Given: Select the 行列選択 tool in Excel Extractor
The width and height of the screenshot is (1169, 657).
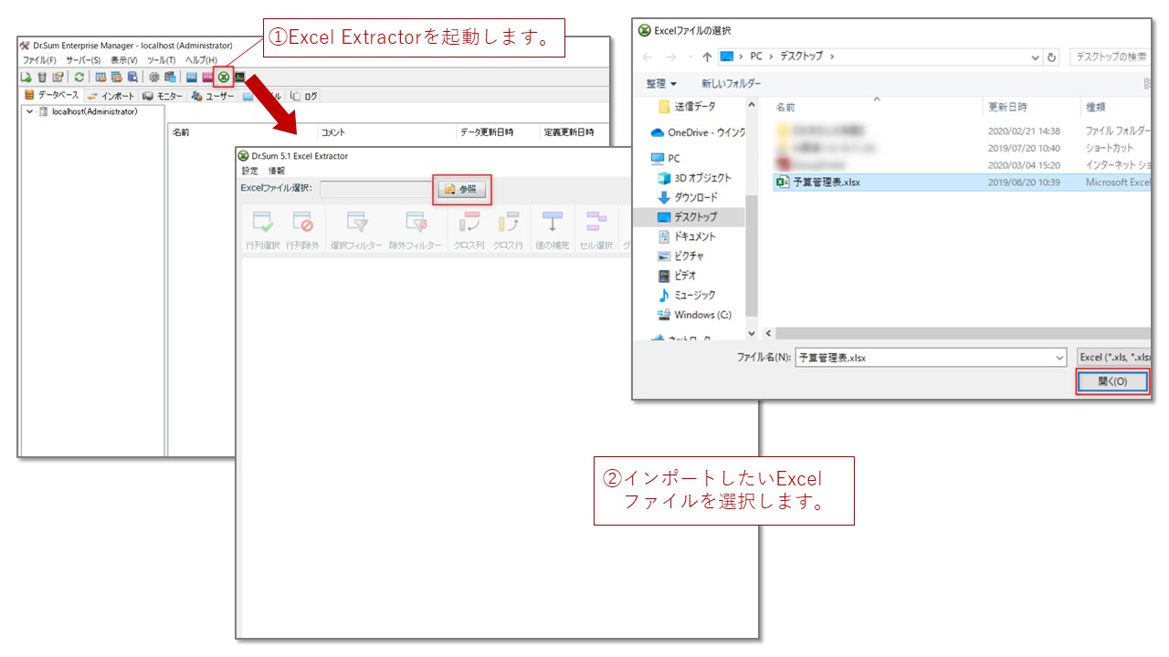Looking at the screenshot, I should [265, 228].
